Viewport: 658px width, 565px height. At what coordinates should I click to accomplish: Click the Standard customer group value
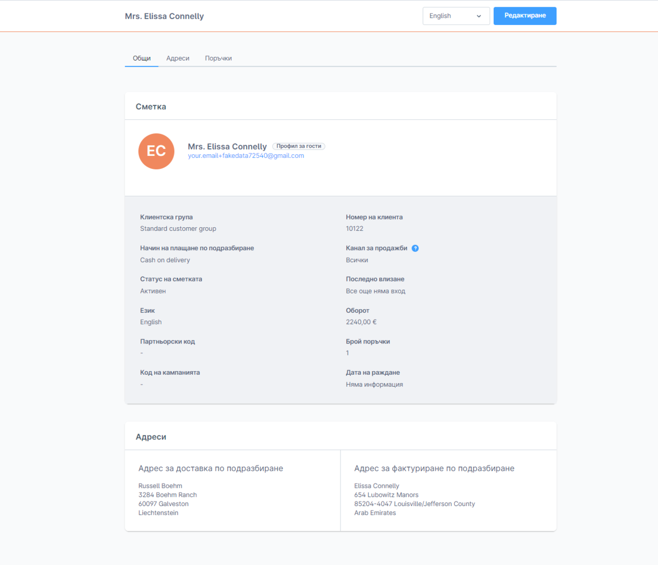[x=178, y=229]
